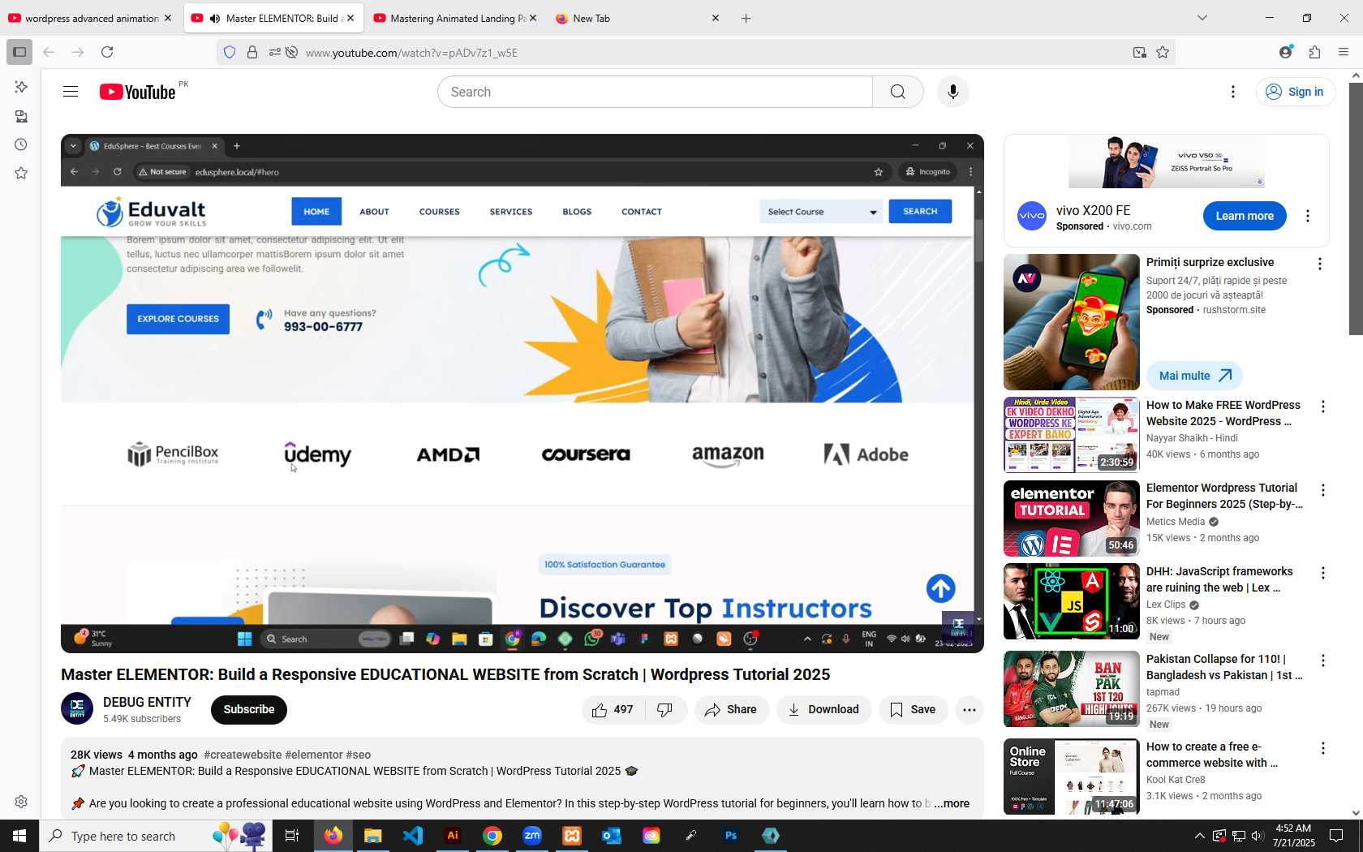The height and width of the screenshot is (852, 1363).
Task: Mute the playing Master ELEMENTOR tab
Action: click(x=215, y=18)
